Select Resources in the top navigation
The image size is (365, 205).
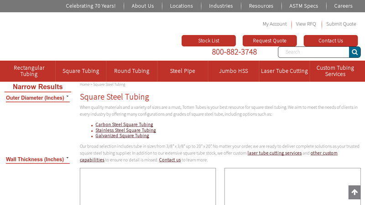pyautogui.click(x=261, y=6)
